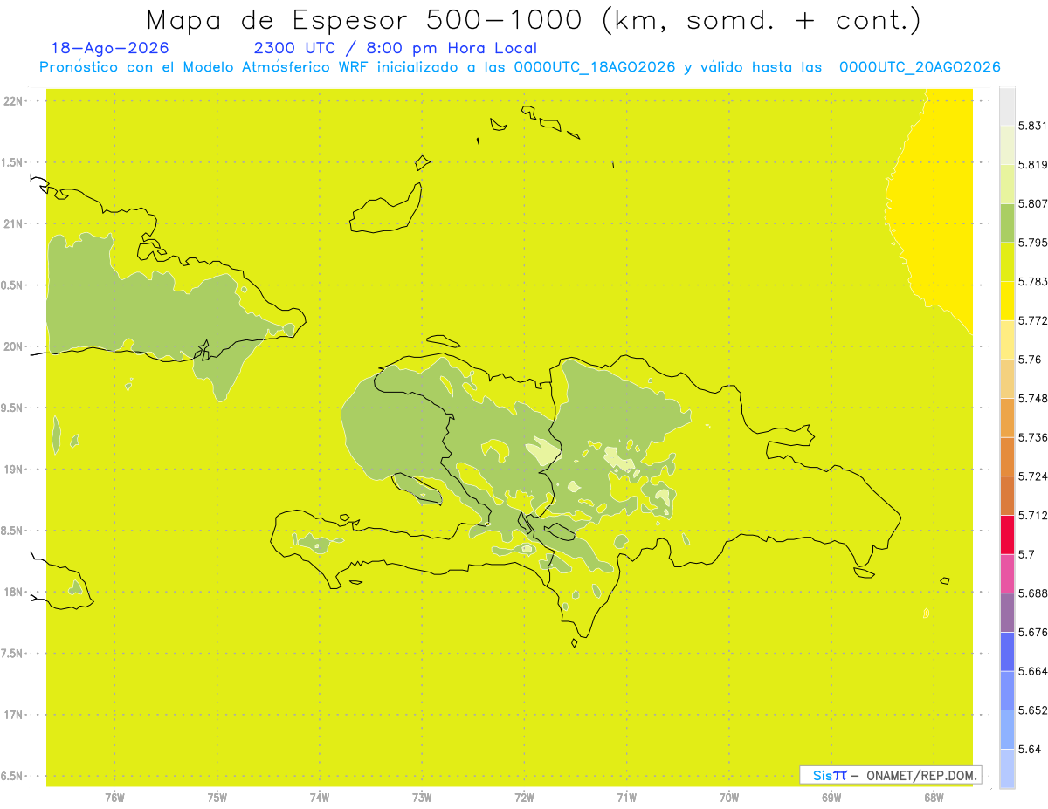Select the date text '18-Ago-2026'
Image resolution: width=1048 pixels, height=809 pixels.
(x=110, y=48)
